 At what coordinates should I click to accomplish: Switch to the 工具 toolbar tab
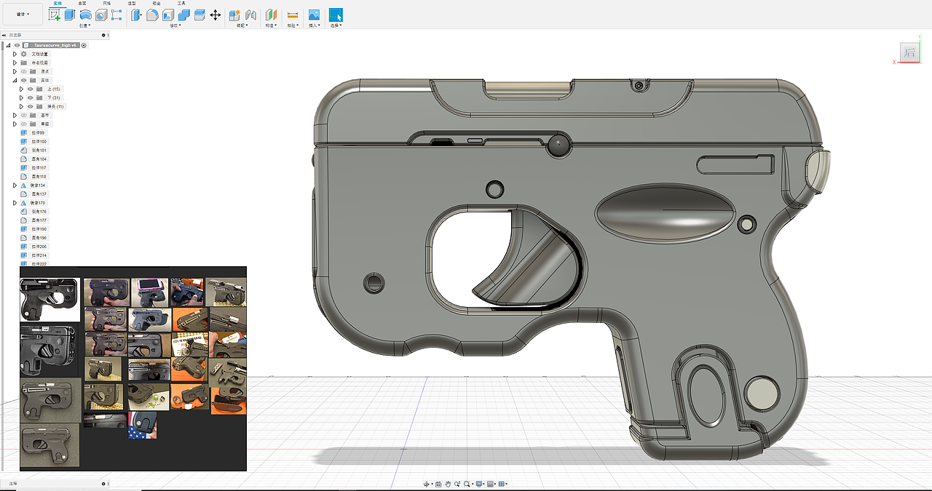pyautogui.click(x=181, y=3)
